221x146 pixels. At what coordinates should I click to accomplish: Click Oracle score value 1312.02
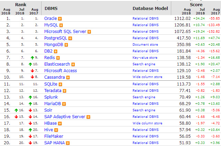[x=183, y=19]
